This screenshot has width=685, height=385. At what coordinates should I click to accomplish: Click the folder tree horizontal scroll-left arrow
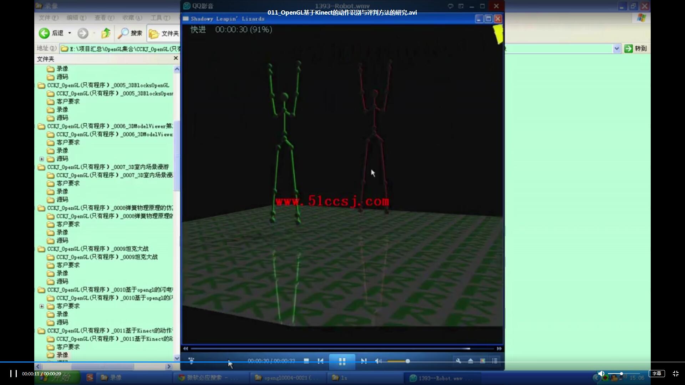(38, 366)
